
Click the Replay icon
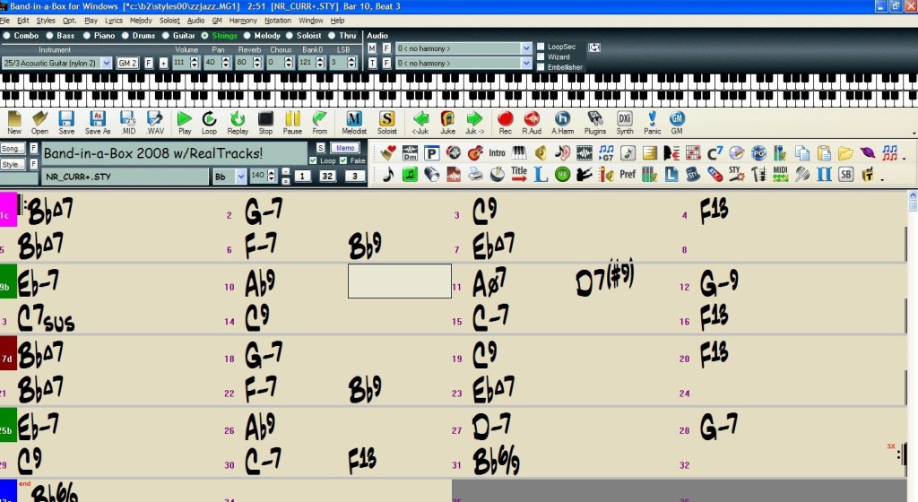[237, 122]
